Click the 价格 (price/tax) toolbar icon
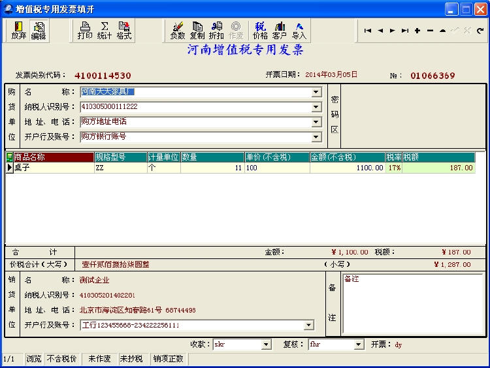 click(260, 30)
